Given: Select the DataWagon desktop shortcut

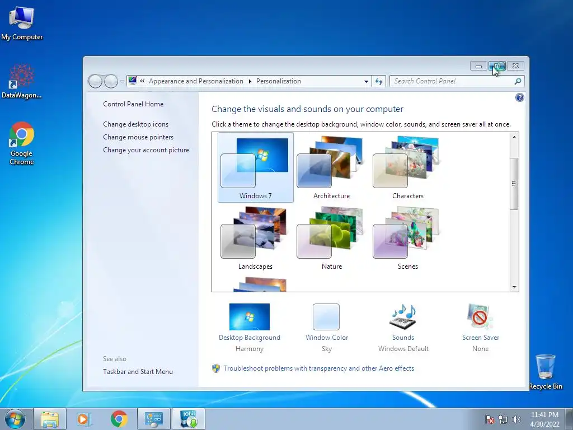Looking at the screenshot, I should click(22, 81).
